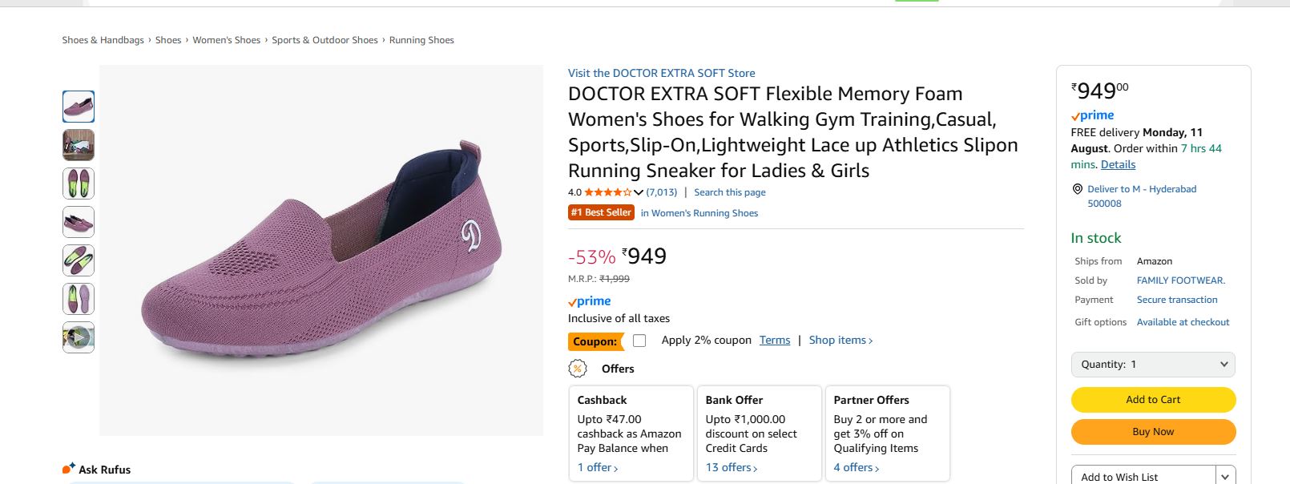Click the Amazon Prime logo below the price
Image resolution: width=1290 pixels, height=484 pixels.
590,301
